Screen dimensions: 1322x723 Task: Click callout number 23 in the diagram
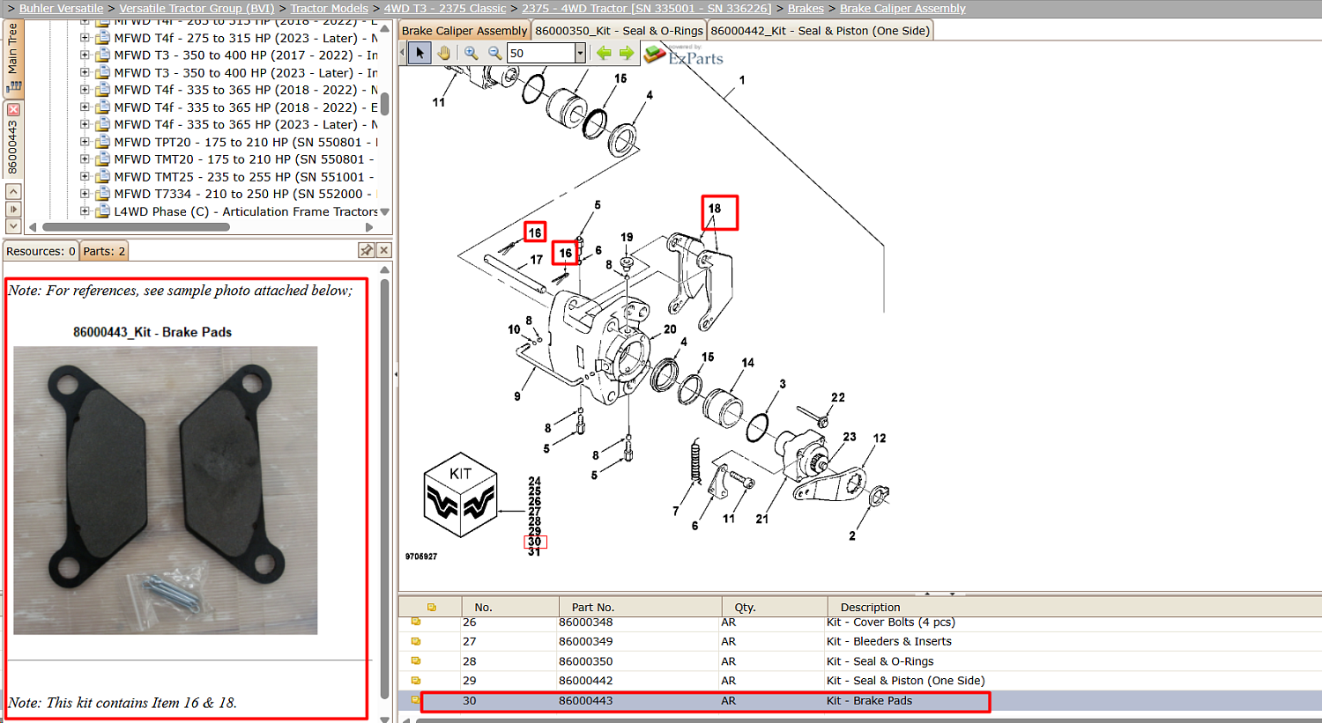click(x=850, y=437)
